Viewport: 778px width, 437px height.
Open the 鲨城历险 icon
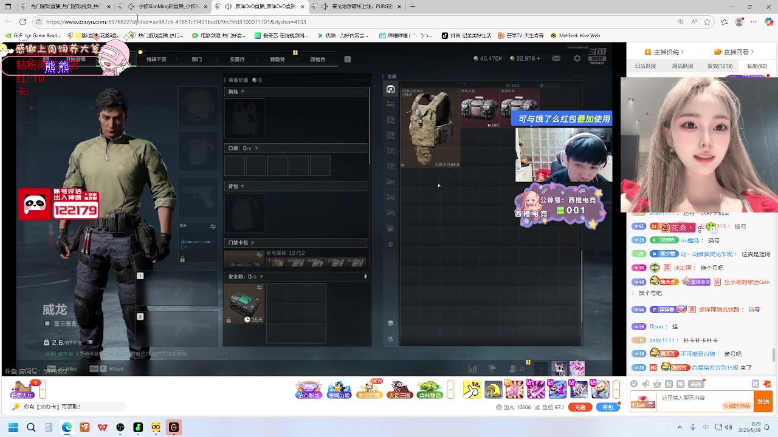(x=339, y=390)
